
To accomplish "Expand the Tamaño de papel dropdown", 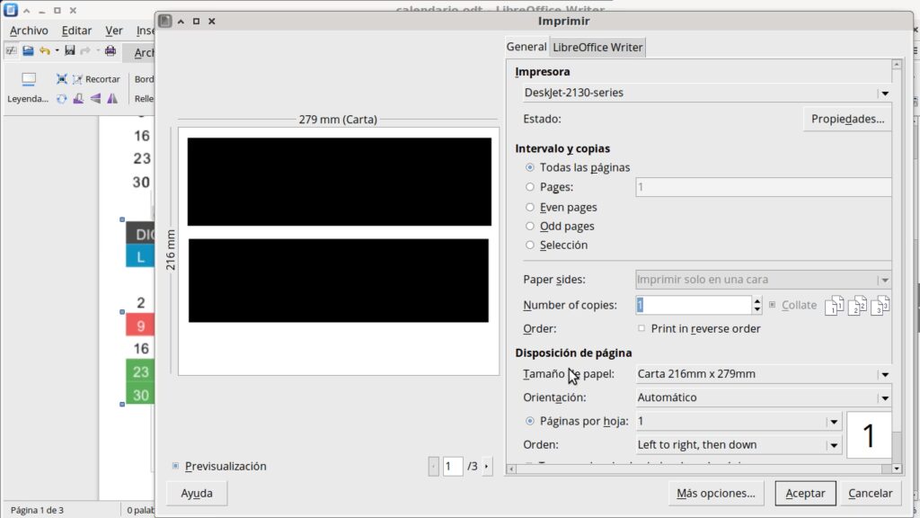I will [884, 374].
